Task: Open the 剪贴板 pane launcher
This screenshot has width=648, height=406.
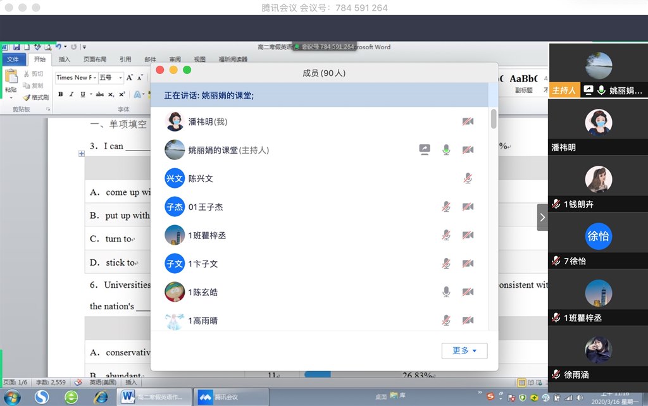Action: coord(48,109)
